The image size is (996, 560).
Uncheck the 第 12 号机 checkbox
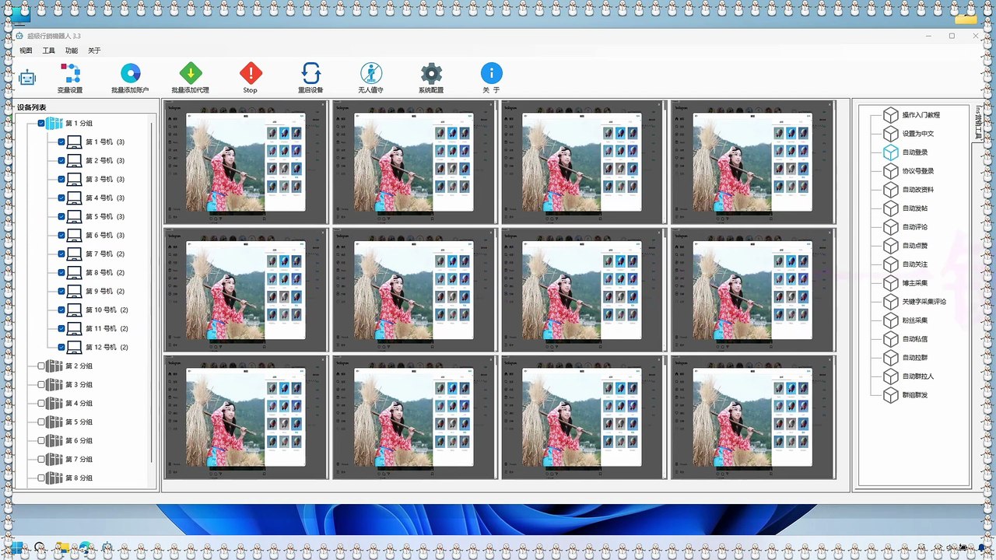click(x=61, y=348)
